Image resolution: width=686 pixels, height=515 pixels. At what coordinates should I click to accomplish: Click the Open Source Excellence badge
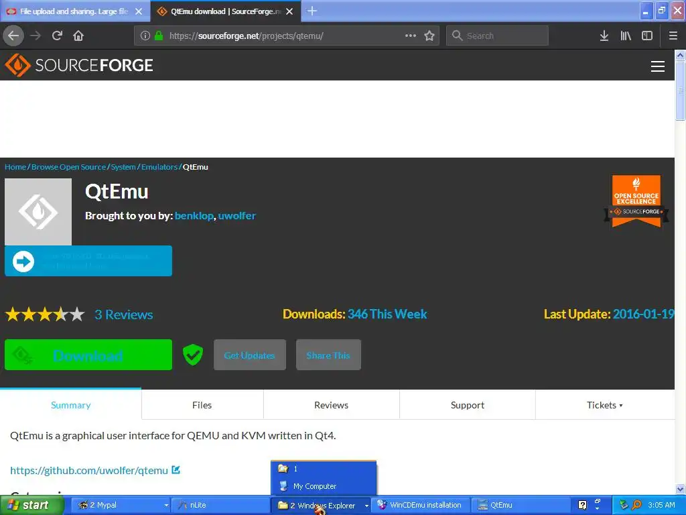(x=636, y=201)
